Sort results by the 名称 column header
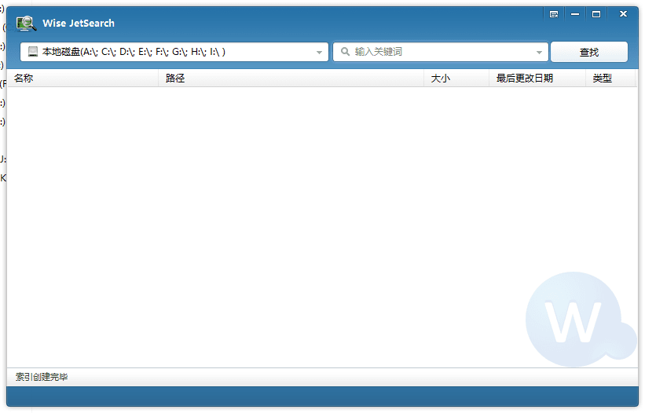Screen dimensions: 645x413 (83, 78)
